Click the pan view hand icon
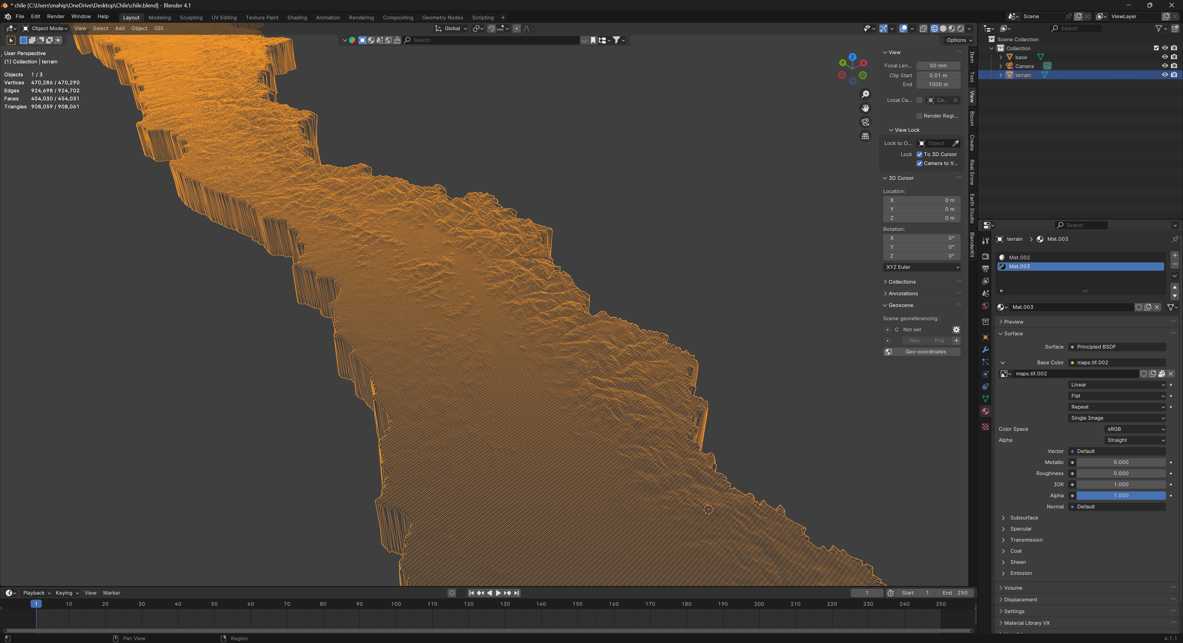 865,108
